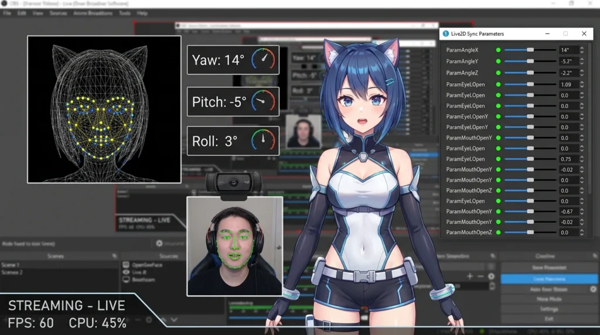Toggle green dot on row valued 0.75

pyautogui.click(x=498, y=159)
